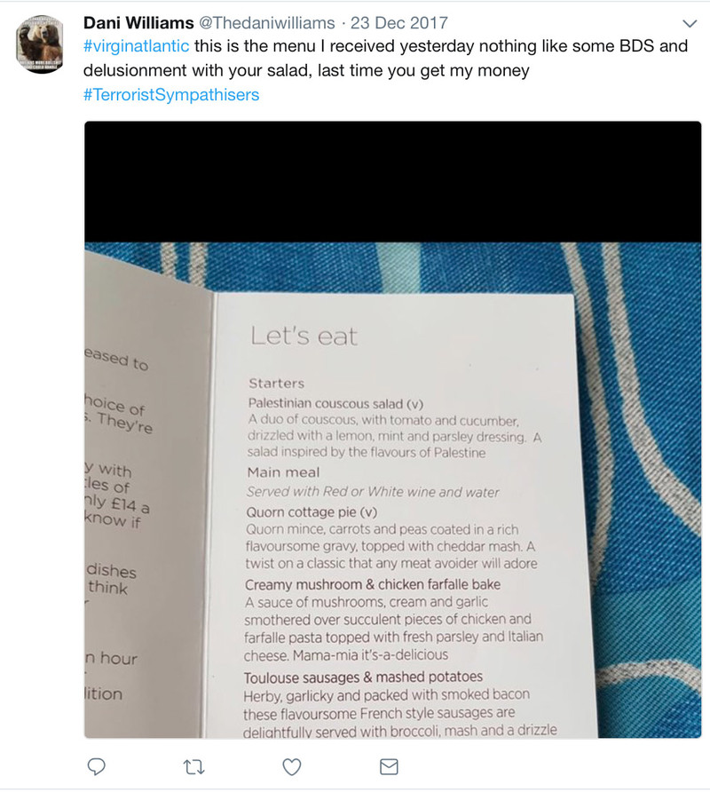The image size is (710, 792).
Task: Open the @Thedaniwilliams handle link
Action: coord(266,23)
